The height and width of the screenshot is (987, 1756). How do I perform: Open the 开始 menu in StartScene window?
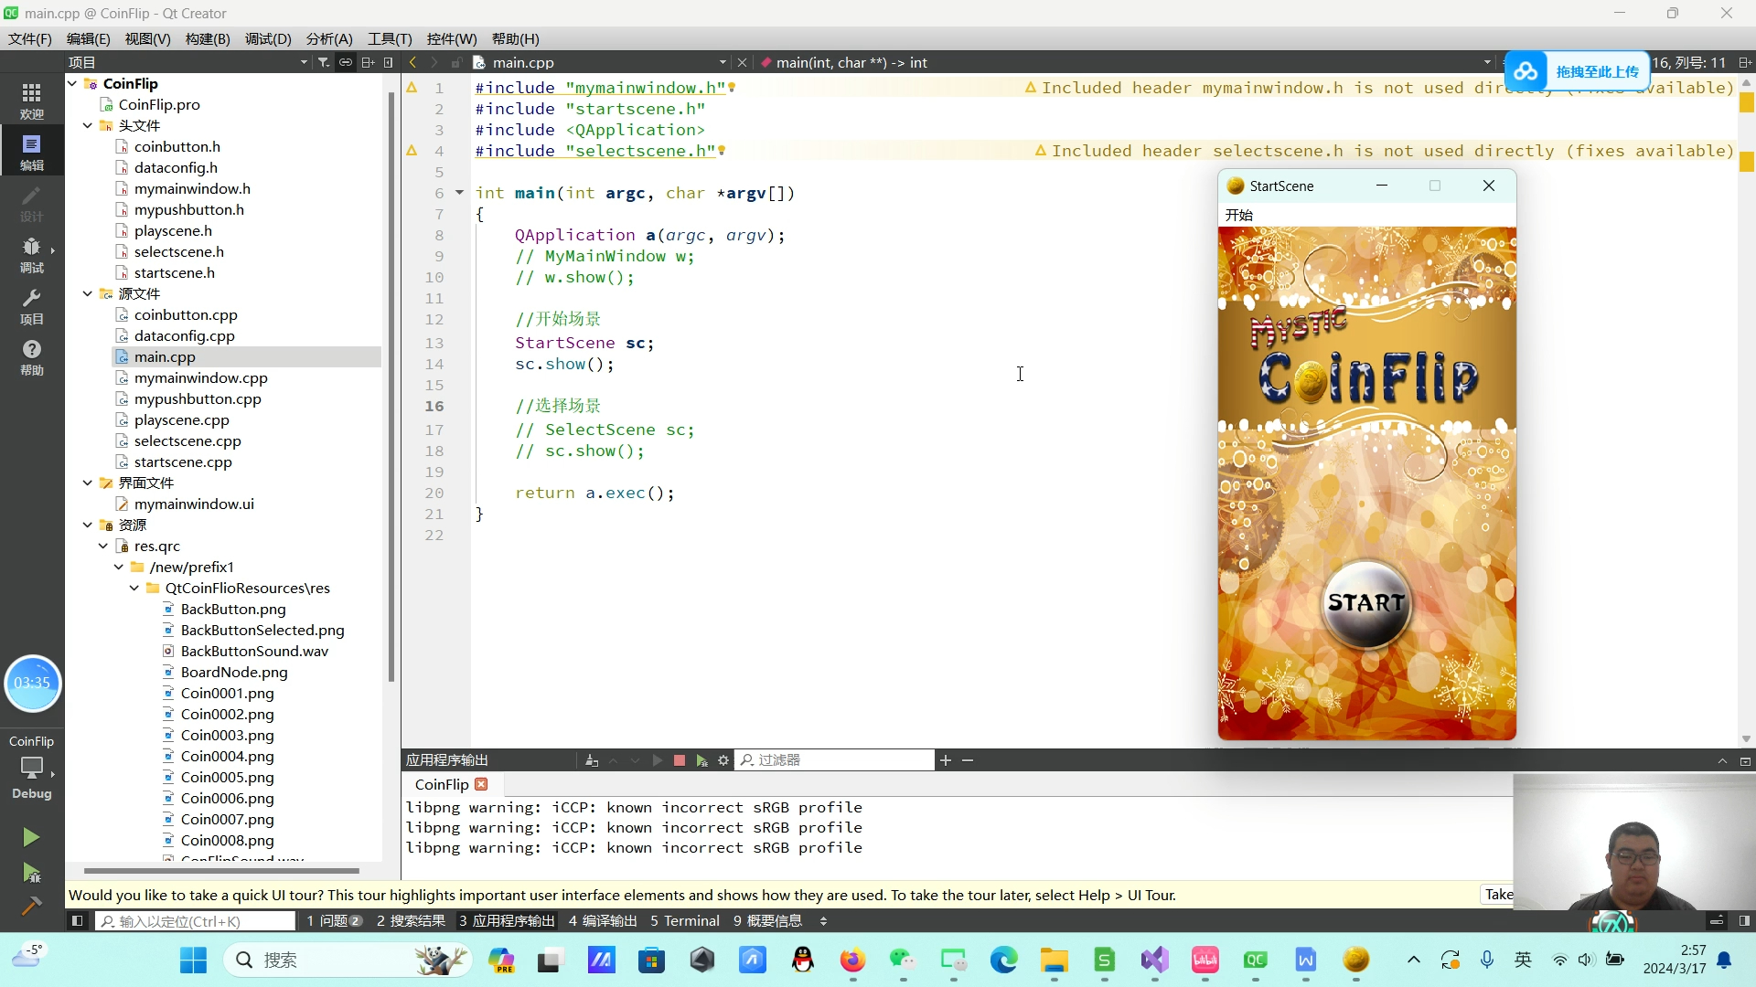pyautogui.click(x=1239, y=215)
